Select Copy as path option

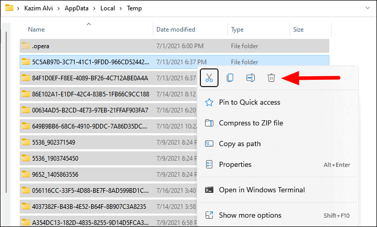point(240,144)
